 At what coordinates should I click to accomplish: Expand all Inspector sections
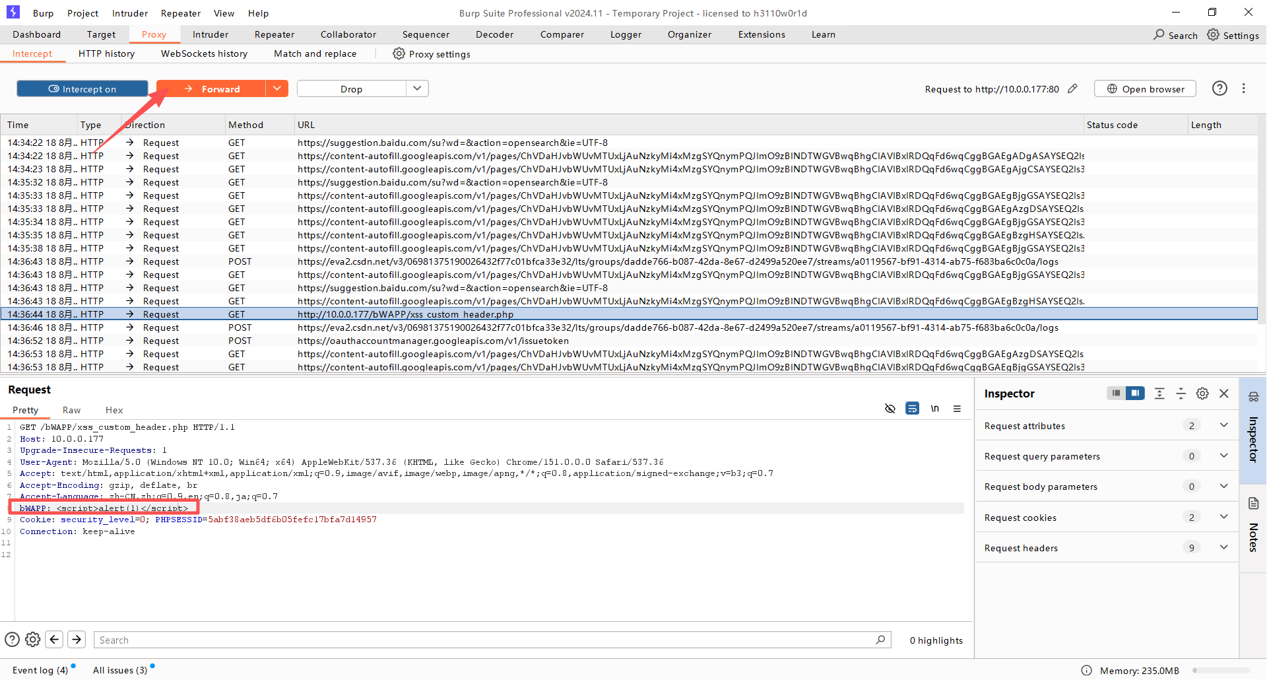(x=1159, y=393)
